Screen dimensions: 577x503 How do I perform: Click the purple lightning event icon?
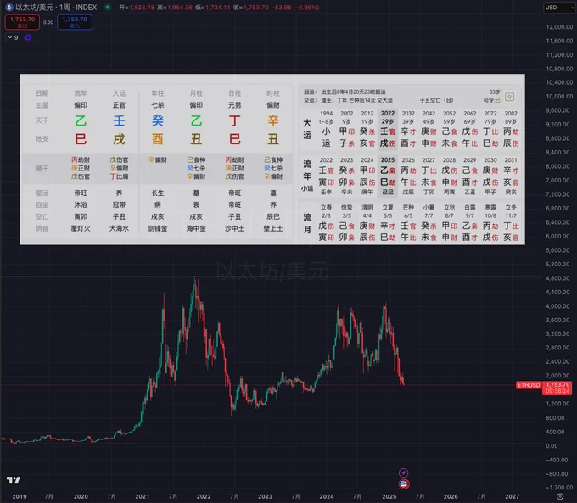[403, 472]
